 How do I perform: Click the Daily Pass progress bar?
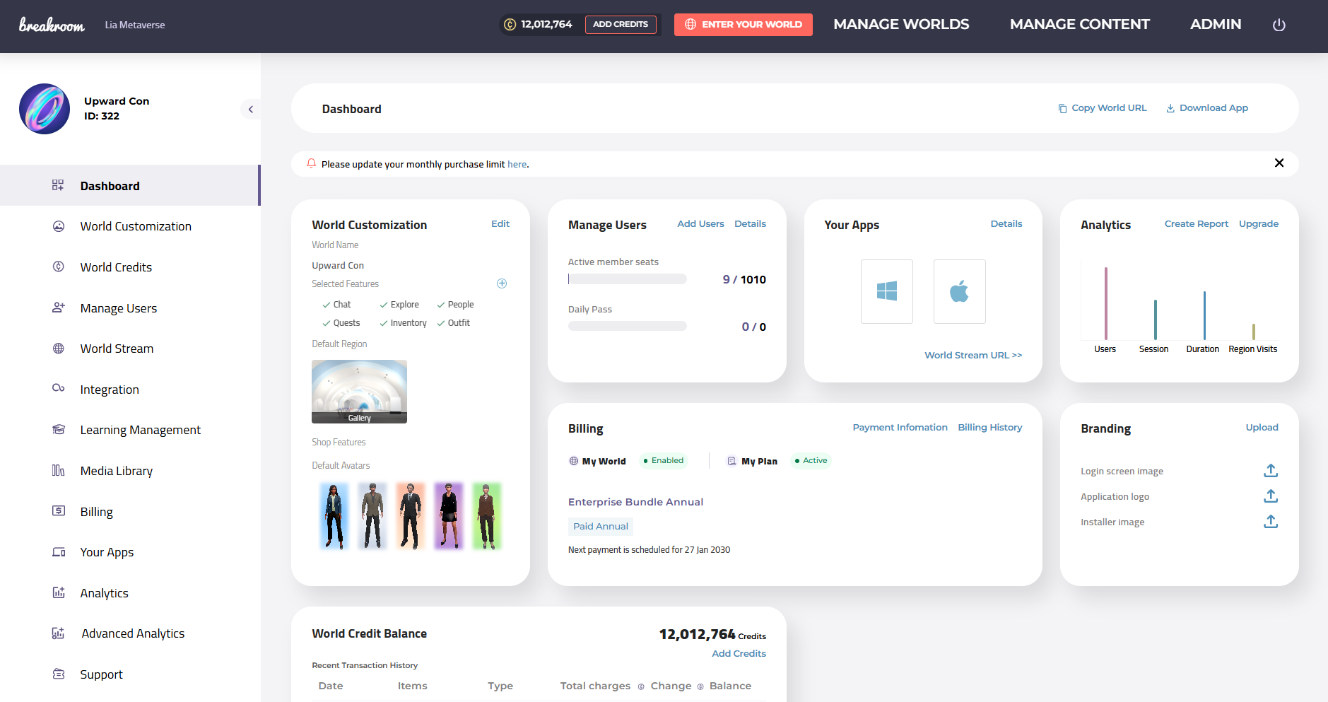coord(628,326)
